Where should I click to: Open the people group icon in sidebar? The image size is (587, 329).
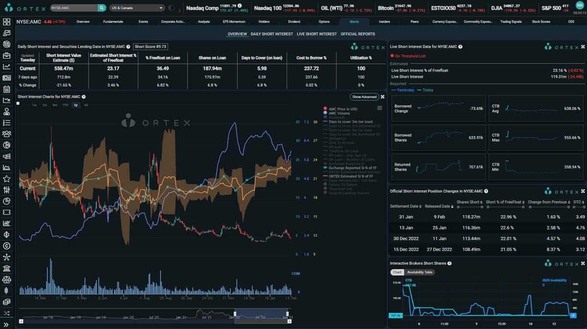[7, 134]
